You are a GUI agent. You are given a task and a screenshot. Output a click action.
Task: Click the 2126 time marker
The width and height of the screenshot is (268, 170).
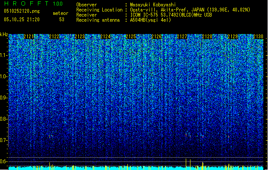[x=156, y=37]
